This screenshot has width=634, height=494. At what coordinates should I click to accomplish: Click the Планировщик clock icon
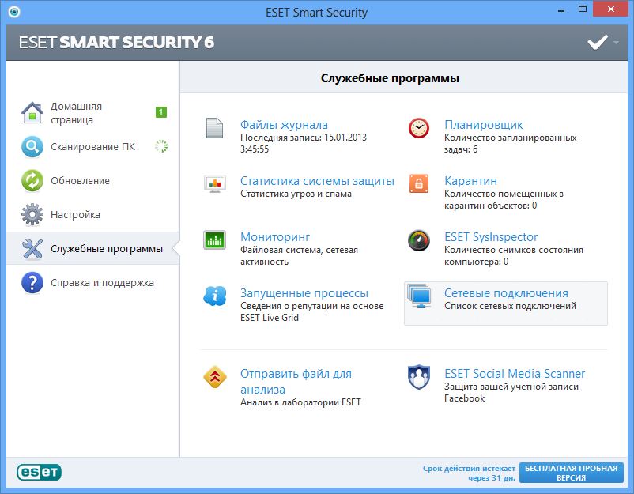419,128
